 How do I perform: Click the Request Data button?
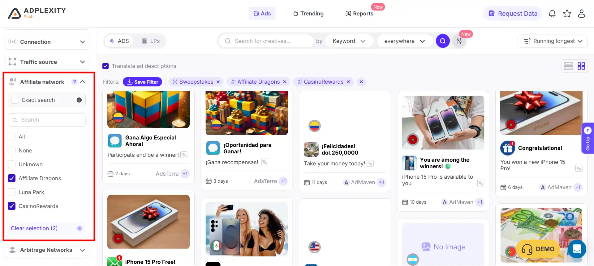point(513,14)
